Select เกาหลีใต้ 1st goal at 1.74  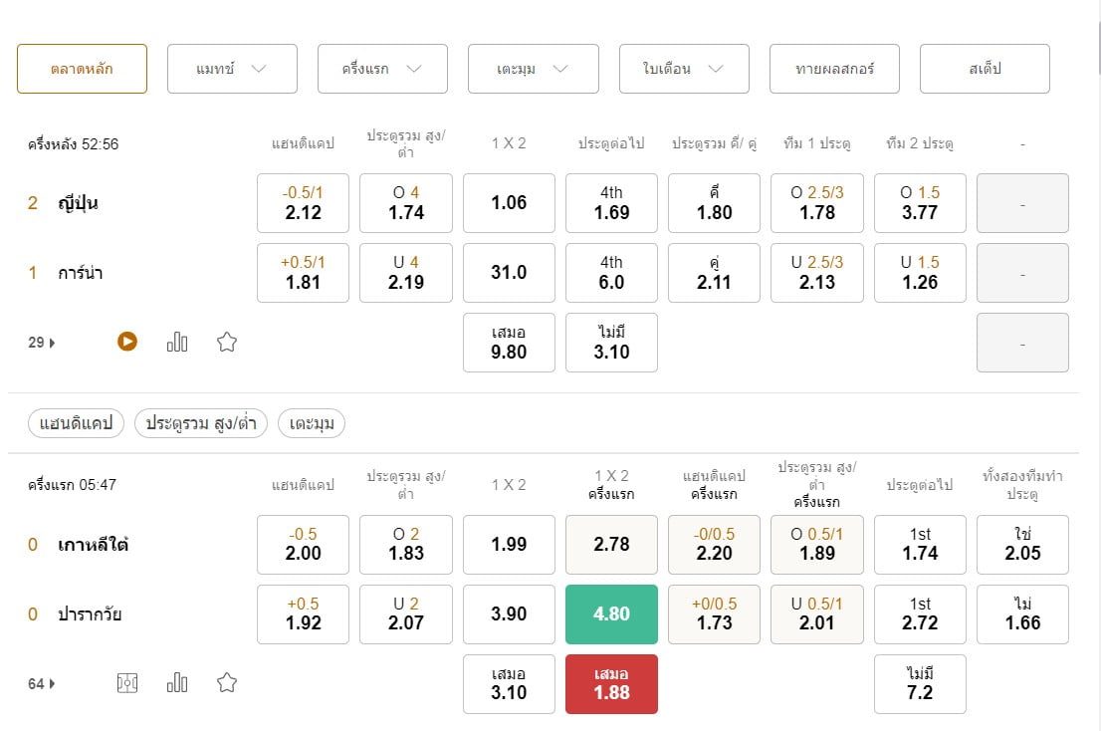tap(920, 545)
